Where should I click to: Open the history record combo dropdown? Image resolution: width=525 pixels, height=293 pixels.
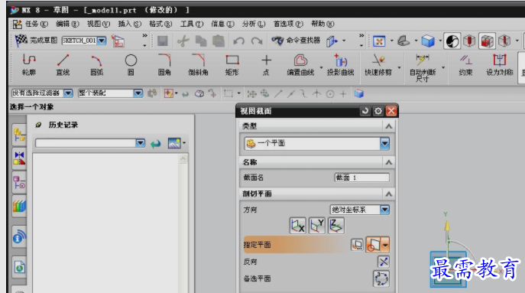[141, 143]
